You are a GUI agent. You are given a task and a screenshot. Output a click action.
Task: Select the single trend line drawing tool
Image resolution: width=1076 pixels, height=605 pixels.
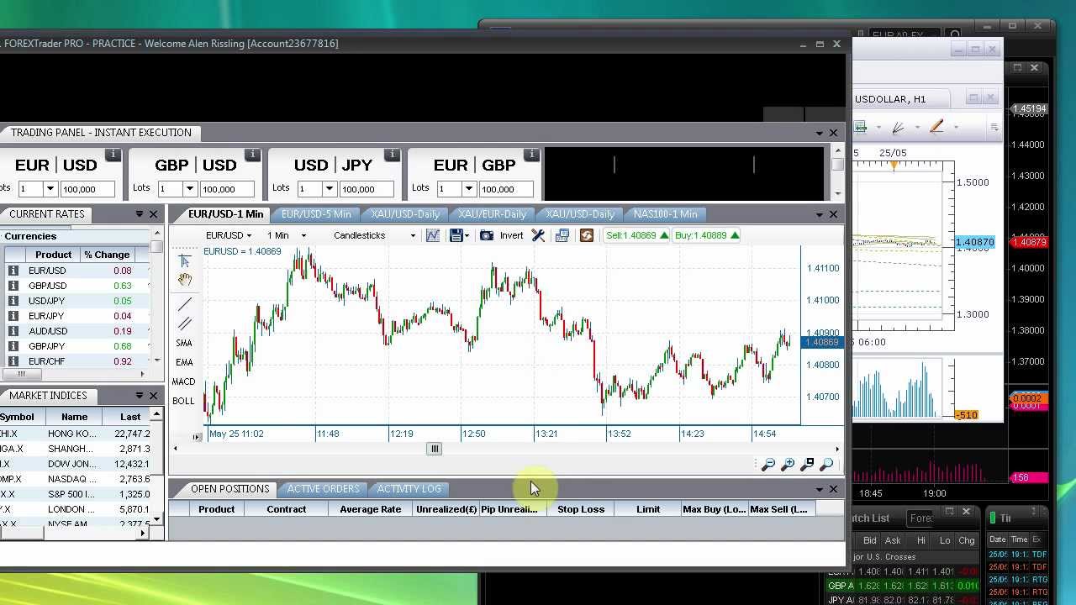(x=185, y=303)
